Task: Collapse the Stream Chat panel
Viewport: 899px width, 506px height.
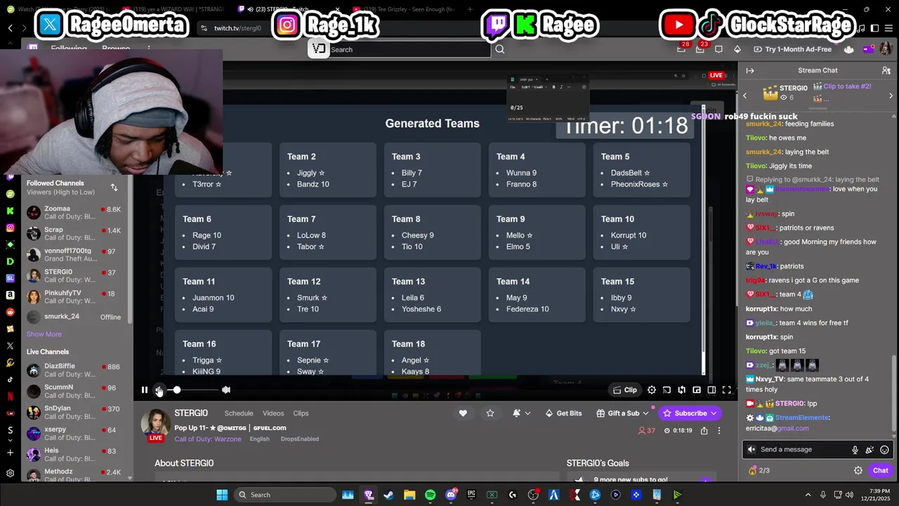Action: pyautogui.click(x=750, y=70)
